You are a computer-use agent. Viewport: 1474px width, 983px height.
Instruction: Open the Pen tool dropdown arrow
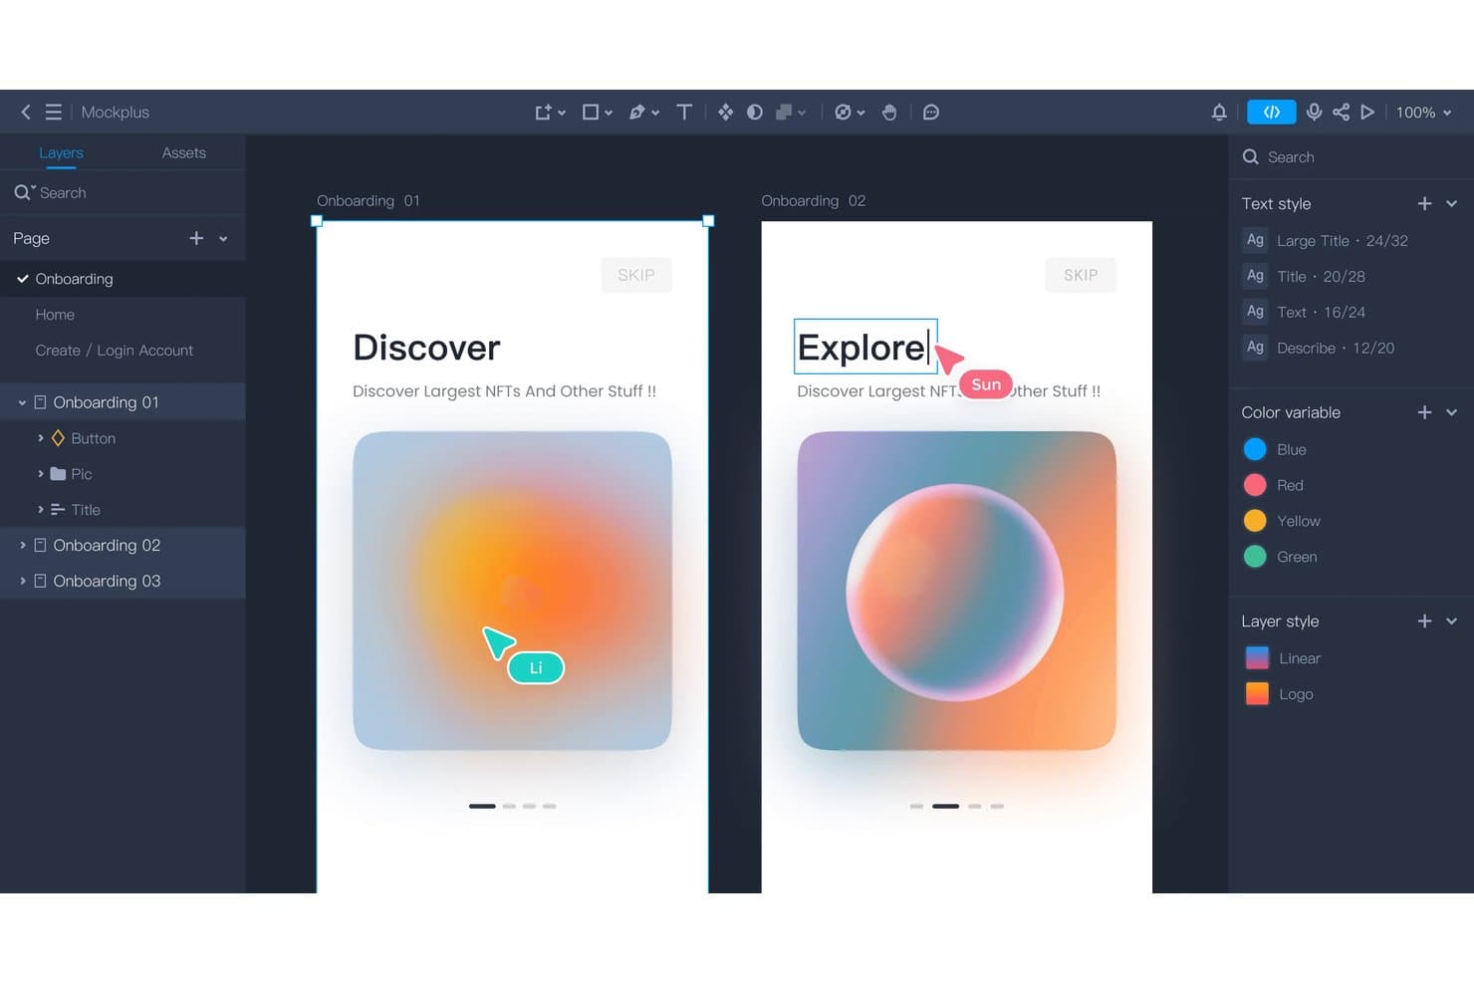tap(655, 114)
